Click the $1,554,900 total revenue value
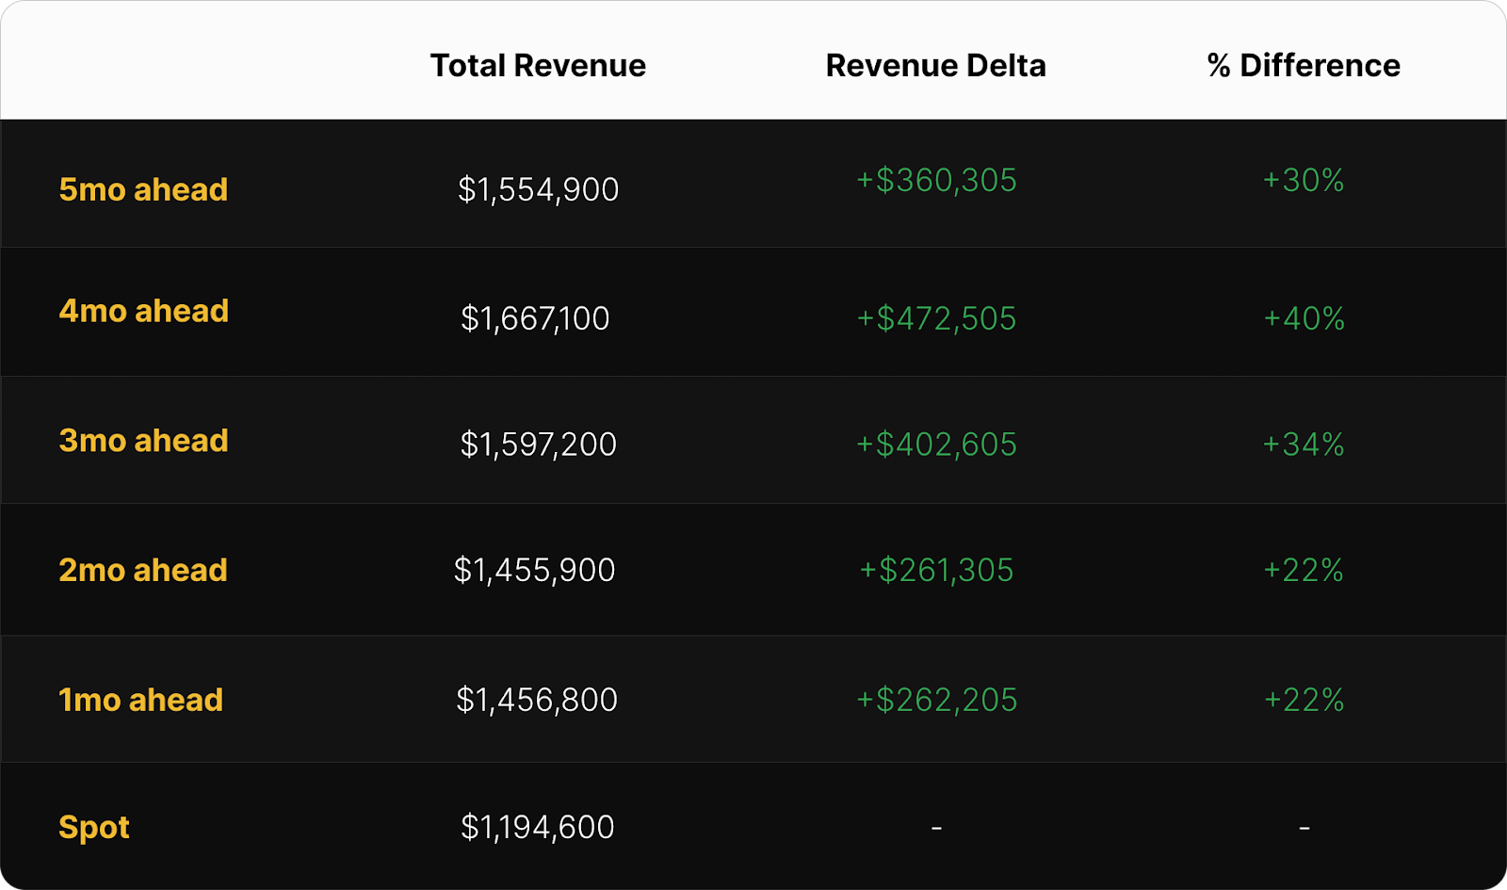 pyautogui.click(x=538, y=189)
